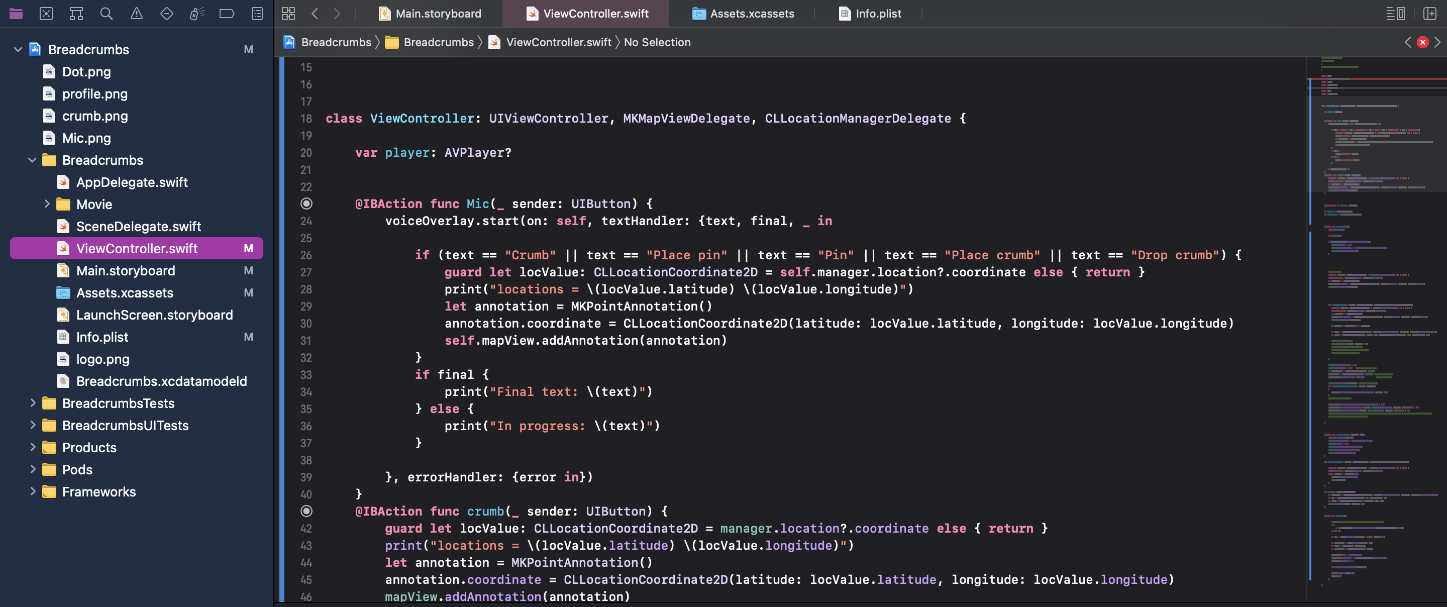Collapse the Breadcrumbs project root
This screenshot has height=607, width=1447.
click(x=18, y=49)
